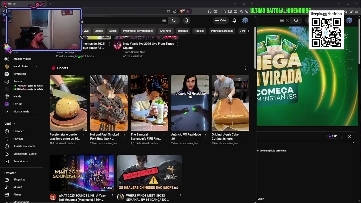Open options for the Hot and Fast Smoked Pork short

[124, 136]
